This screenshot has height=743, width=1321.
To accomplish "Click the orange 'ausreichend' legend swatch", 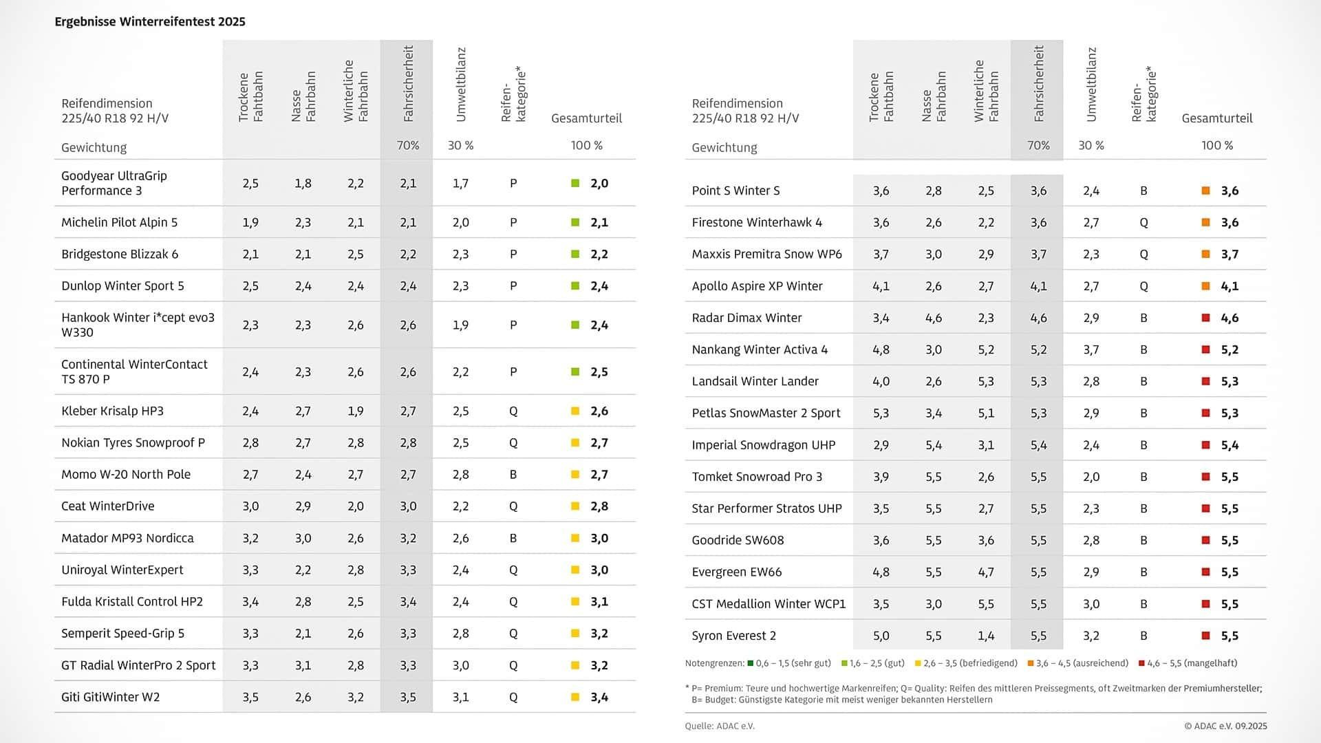I will tap(1031, 663).
